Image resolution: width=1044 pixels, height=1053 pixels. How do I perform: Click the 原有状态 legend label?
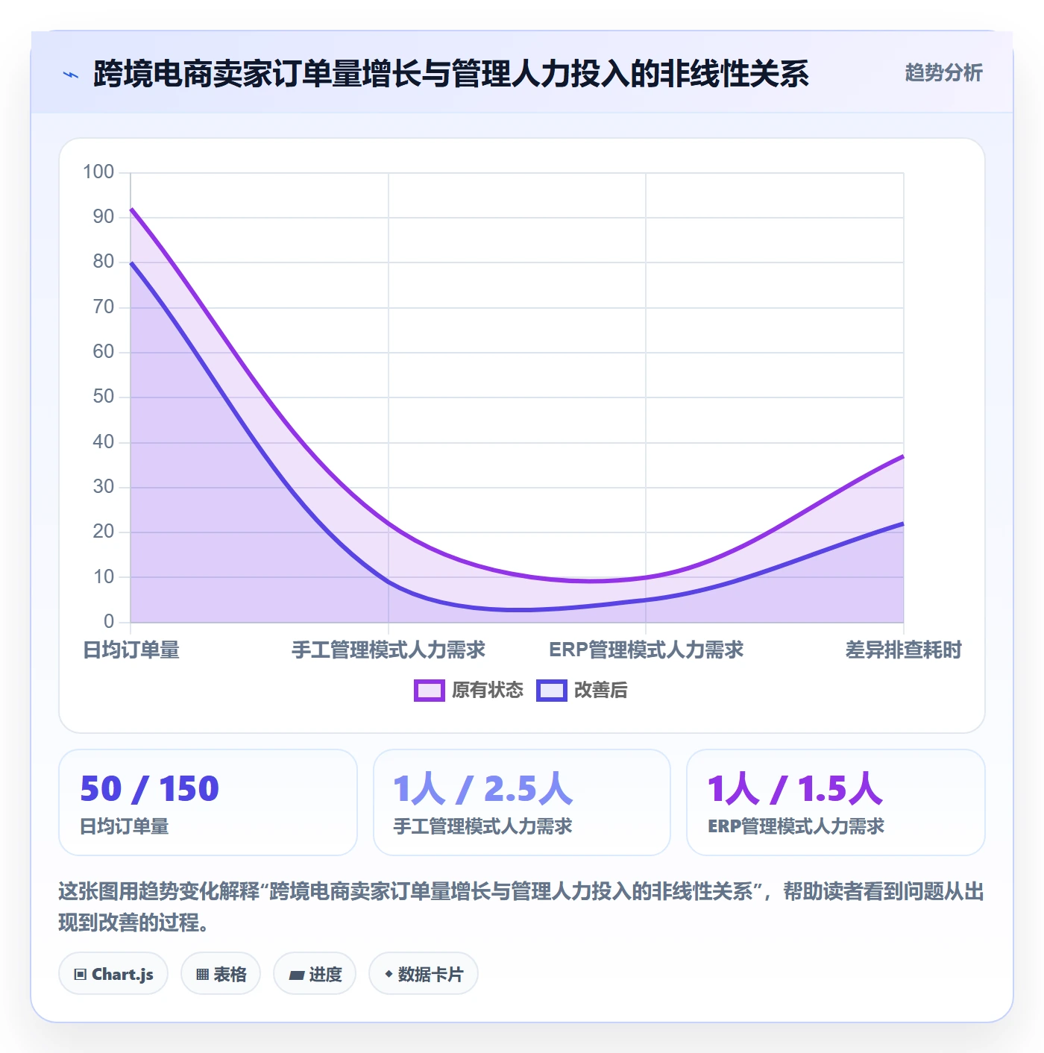[488, 691]
